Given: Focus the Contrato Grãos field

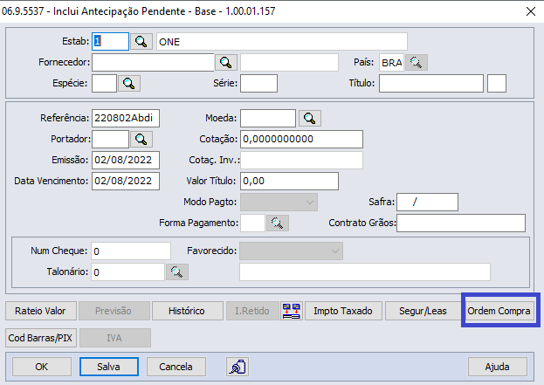Looking at the screenshot, I should click(461, 223).
